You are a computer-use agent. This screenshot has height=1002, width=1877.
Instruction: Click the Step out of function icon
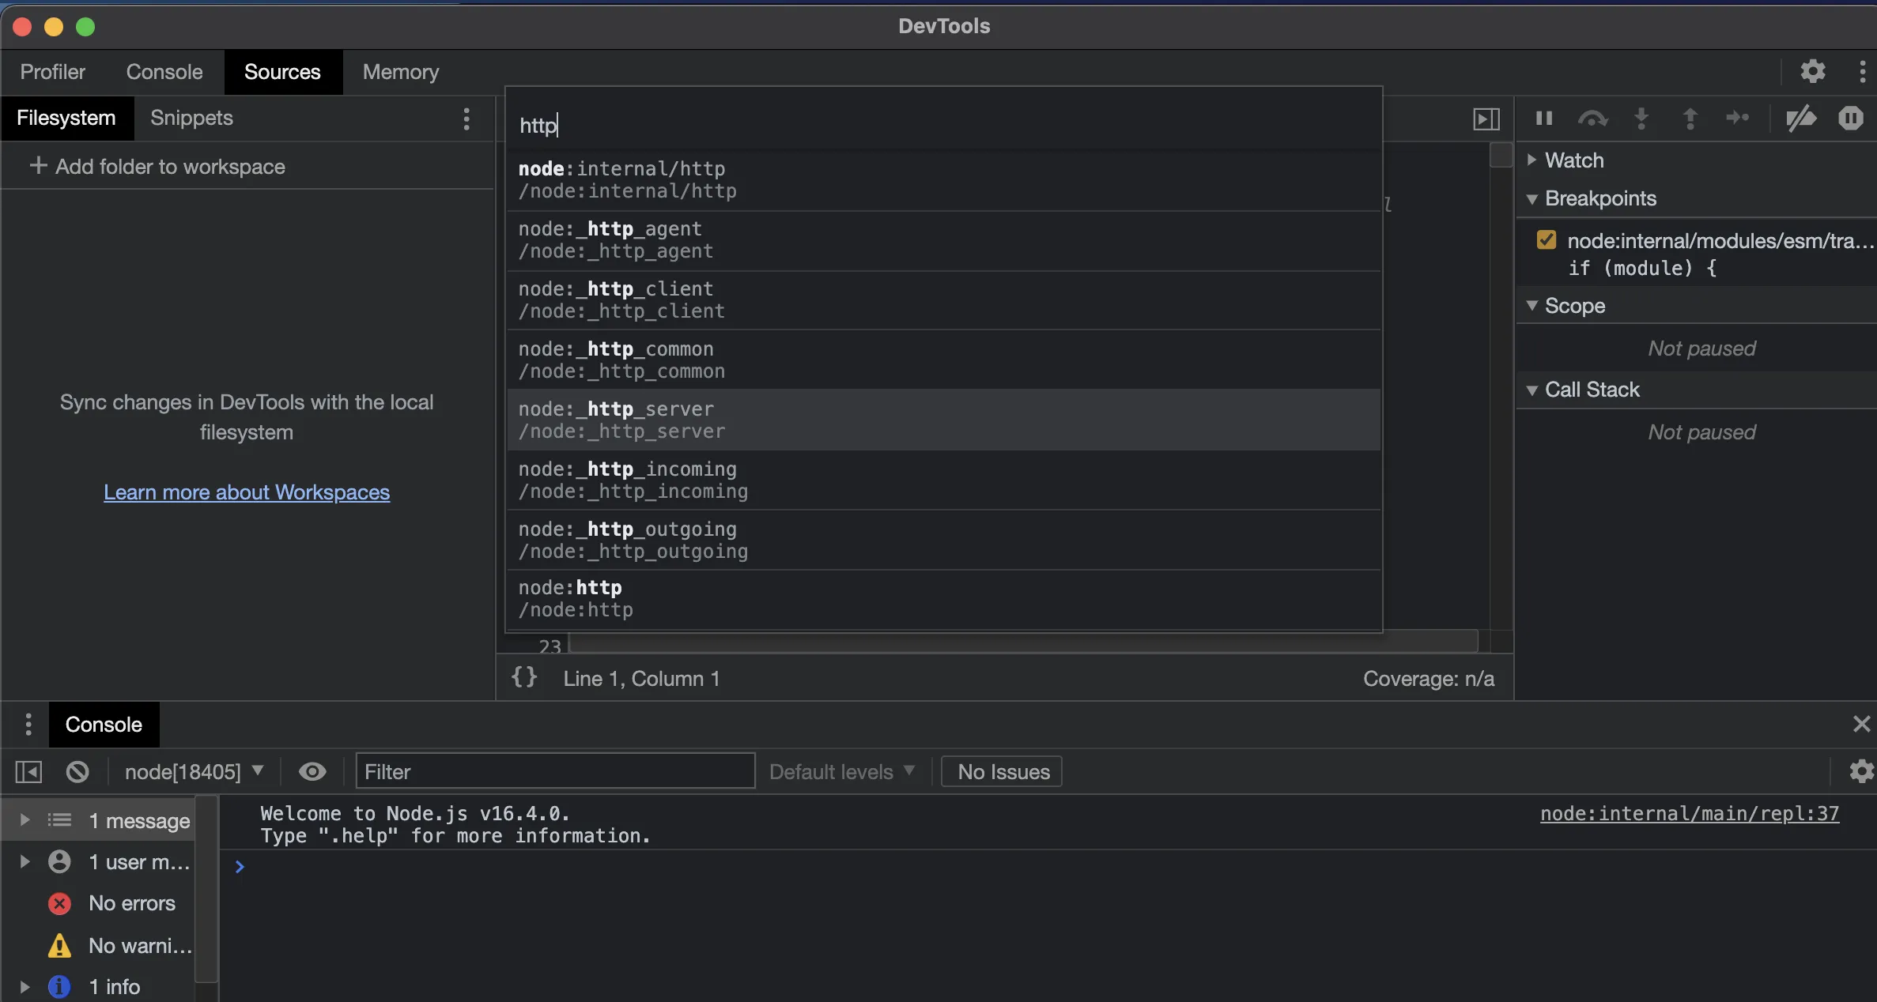click(1690, 119)
